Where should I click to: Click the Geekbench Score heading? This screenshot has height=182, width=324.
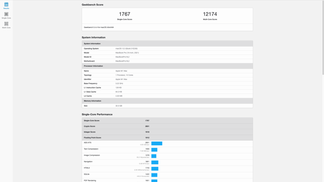[92, 4]
